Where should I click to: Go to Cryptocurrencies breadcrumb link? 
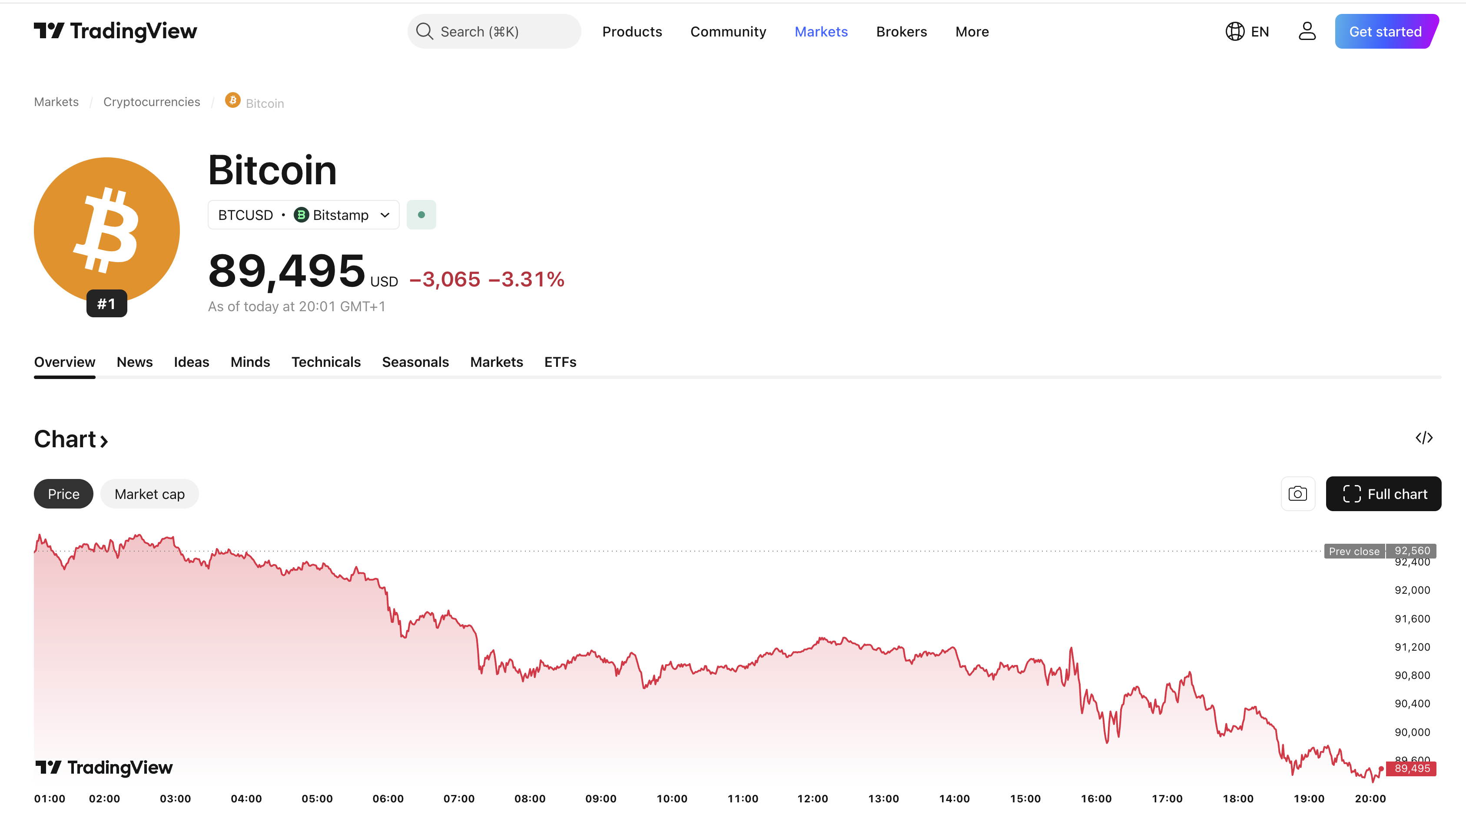(151, 102)
